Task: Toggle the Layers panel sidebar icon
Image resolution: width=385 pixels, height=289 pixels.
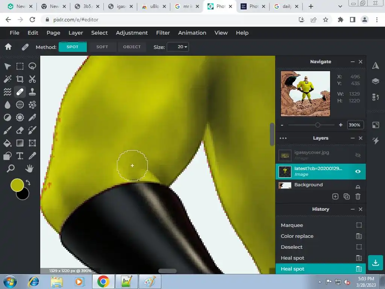Action: pos(376,81)
